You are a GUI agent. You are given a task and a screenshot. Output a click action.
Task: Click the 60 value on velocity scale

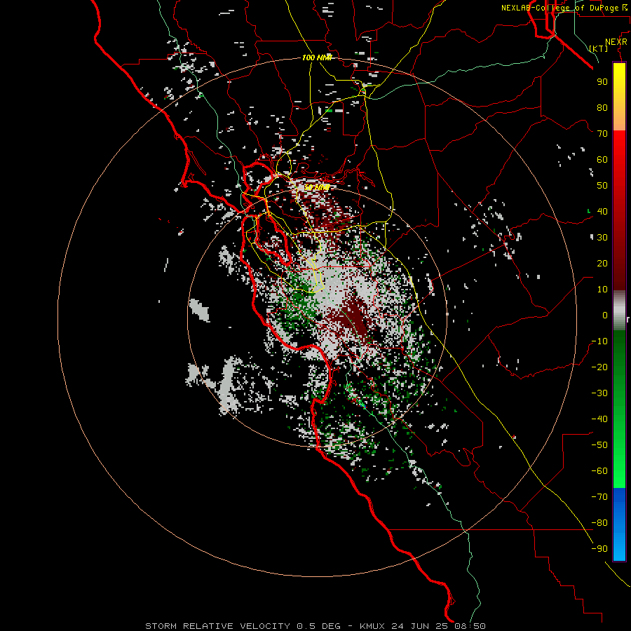[x=602, y=159]
